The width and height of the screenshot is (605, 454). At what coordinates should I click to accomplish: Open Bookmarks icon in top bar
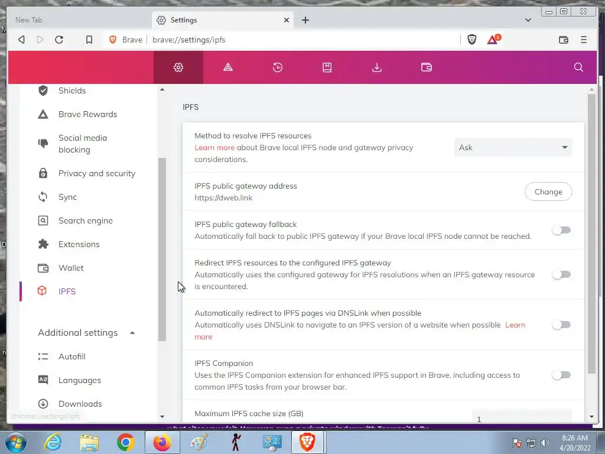[x=327, y=67]
